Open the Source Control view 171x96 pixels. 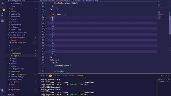pos(3,9)
